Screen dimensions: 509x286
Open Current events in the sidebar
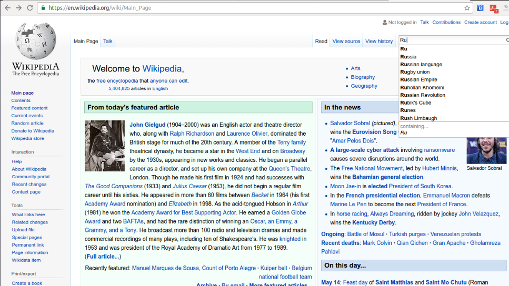[27, 116]
